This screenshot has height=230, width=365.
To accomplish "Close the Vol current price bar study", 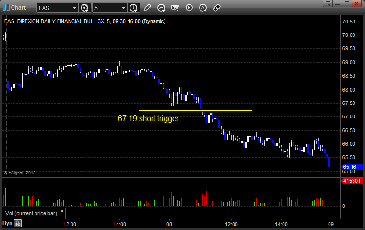I will tap(62, 211).
